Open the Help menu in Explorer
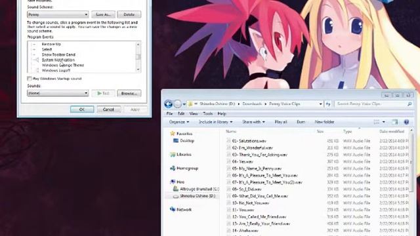The width and height of the screenshot is (420, 236). [x=222, y=113]
